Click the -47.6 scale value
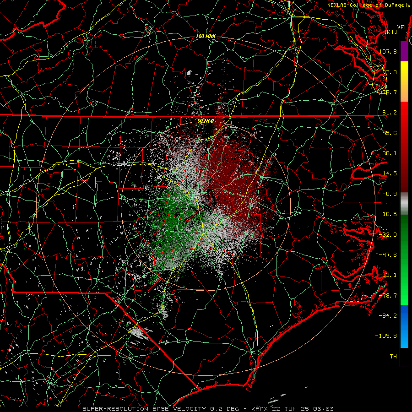The width and height of the screenshot is (412, 412). [x=388, y=255]
